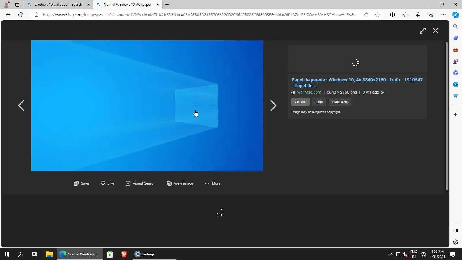Launch Brave browser from the taskbar

124,254
